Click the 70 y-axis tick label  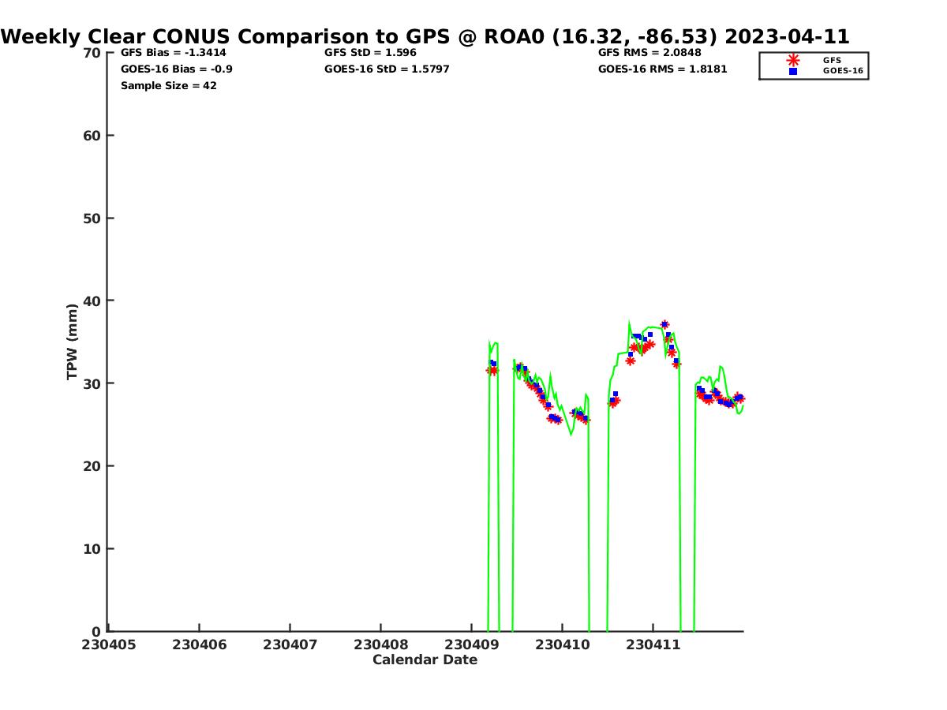[x=92, y=53]
